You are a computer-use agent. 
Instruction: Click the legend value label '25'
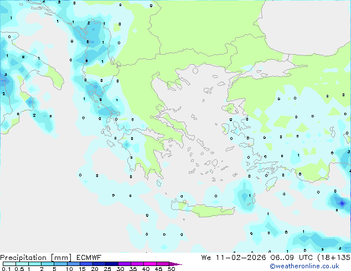coord(107,269)
